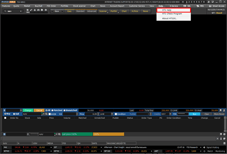
Task: Click the green Change button
Action: point(28,110)
